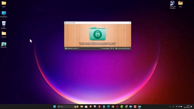Select the aykut zipped folder at top-right
This screenshot has width=194, height=109.
(180, 4)
